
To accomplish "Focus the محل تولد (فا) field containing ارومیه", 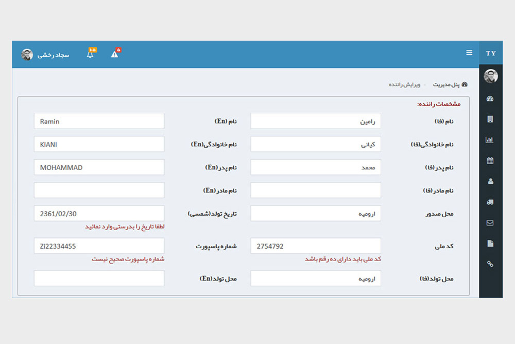I will click(x=316, y=279).
